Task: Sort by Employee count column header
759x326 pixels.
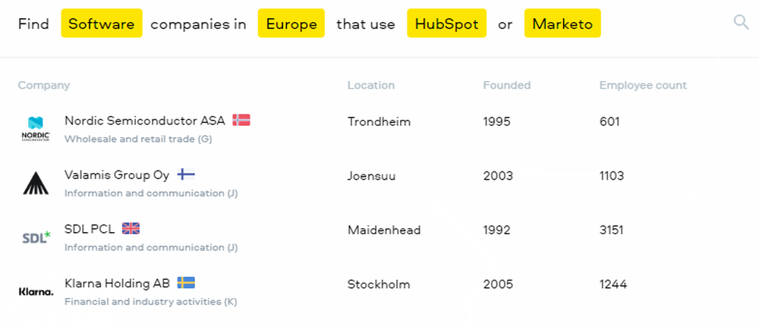Action: (x=643, y=85)
